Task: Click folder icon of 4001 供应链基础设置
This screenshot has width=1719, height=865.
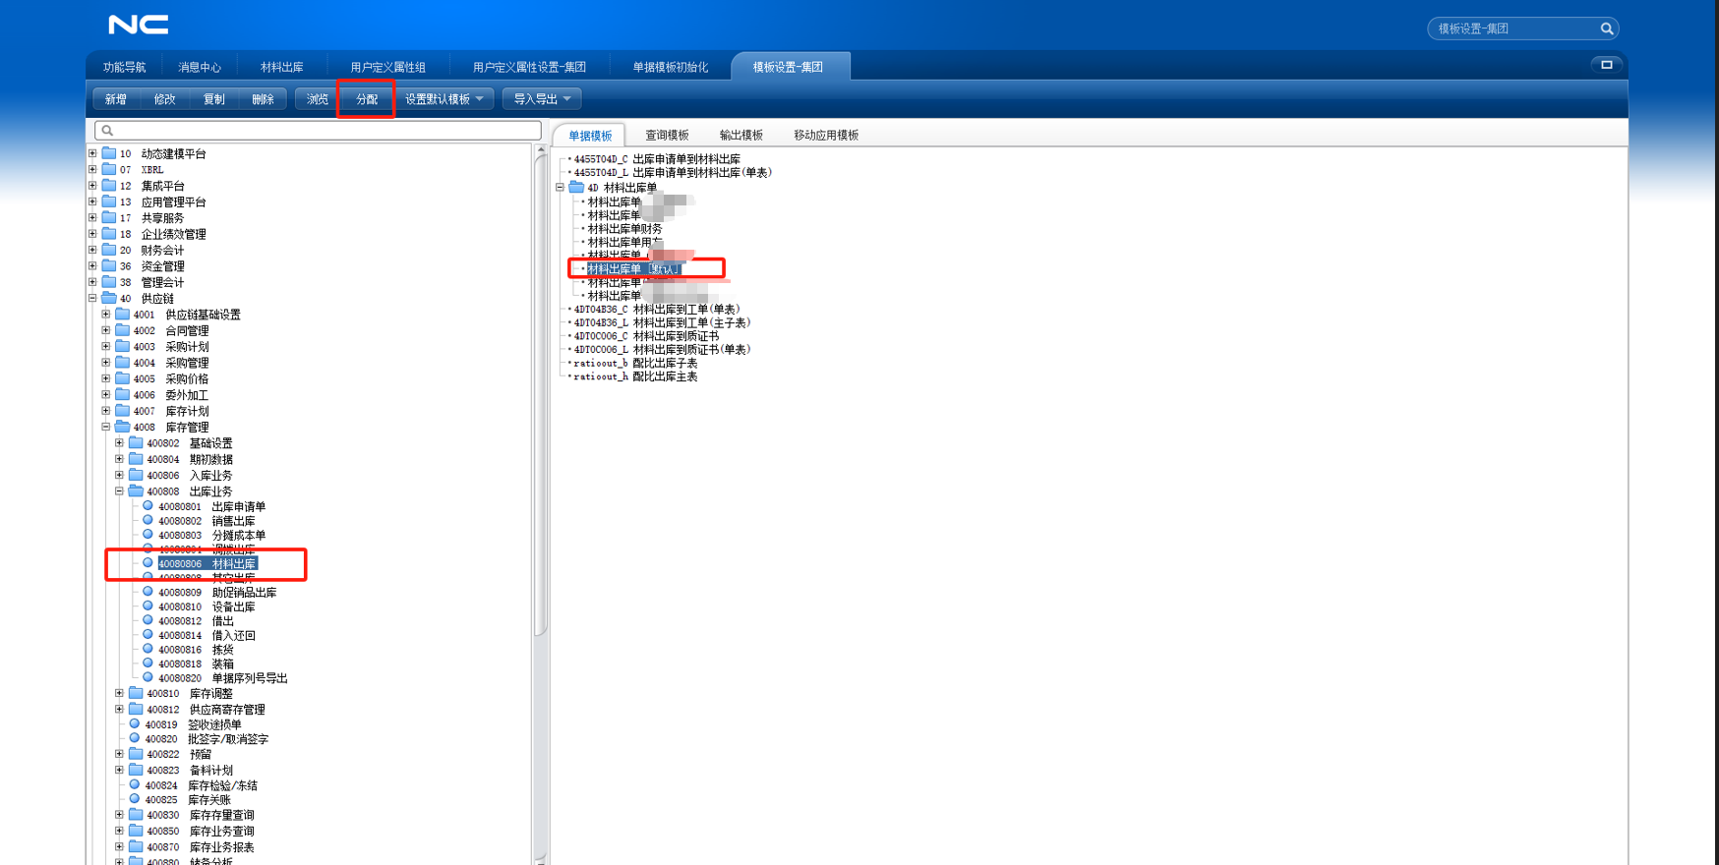Action: coord(123,315)
